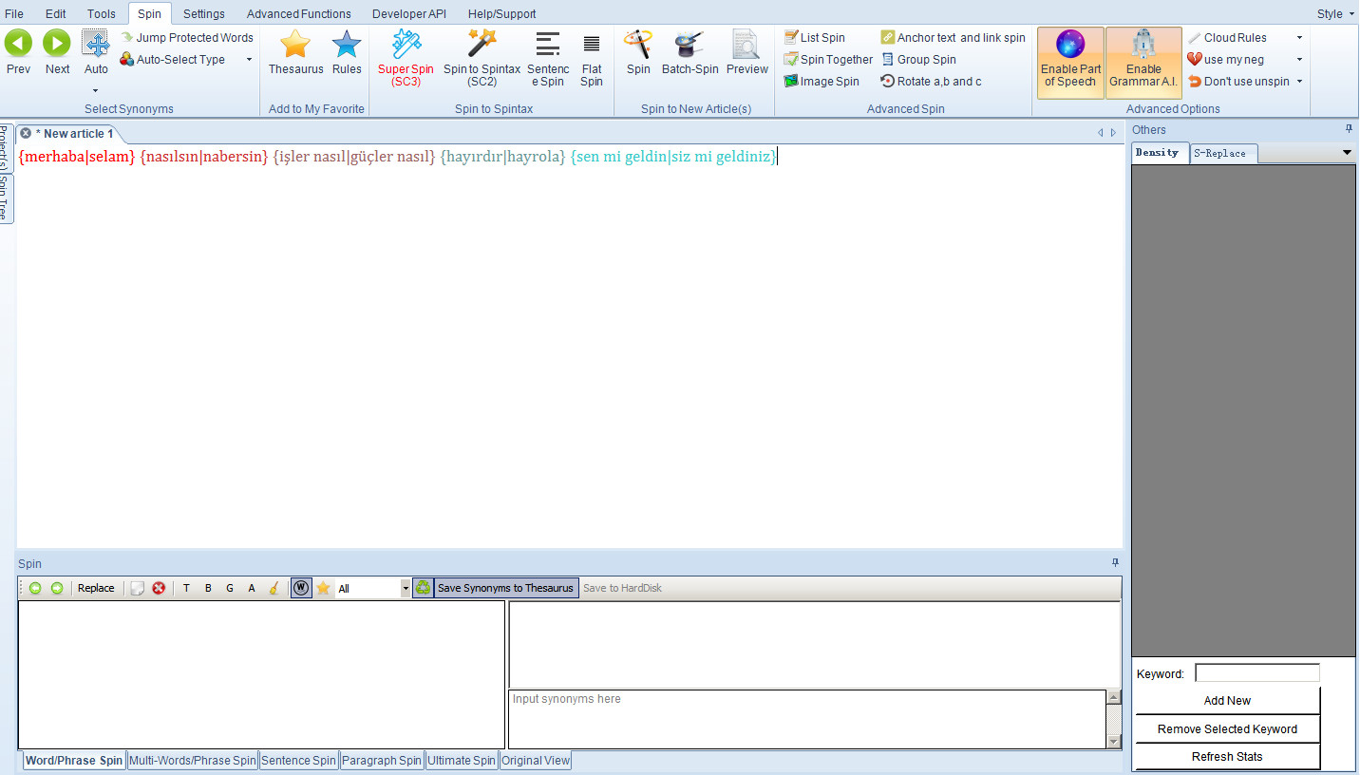Switch to the Paragraph Spin tab

click(x=383, y=761)
